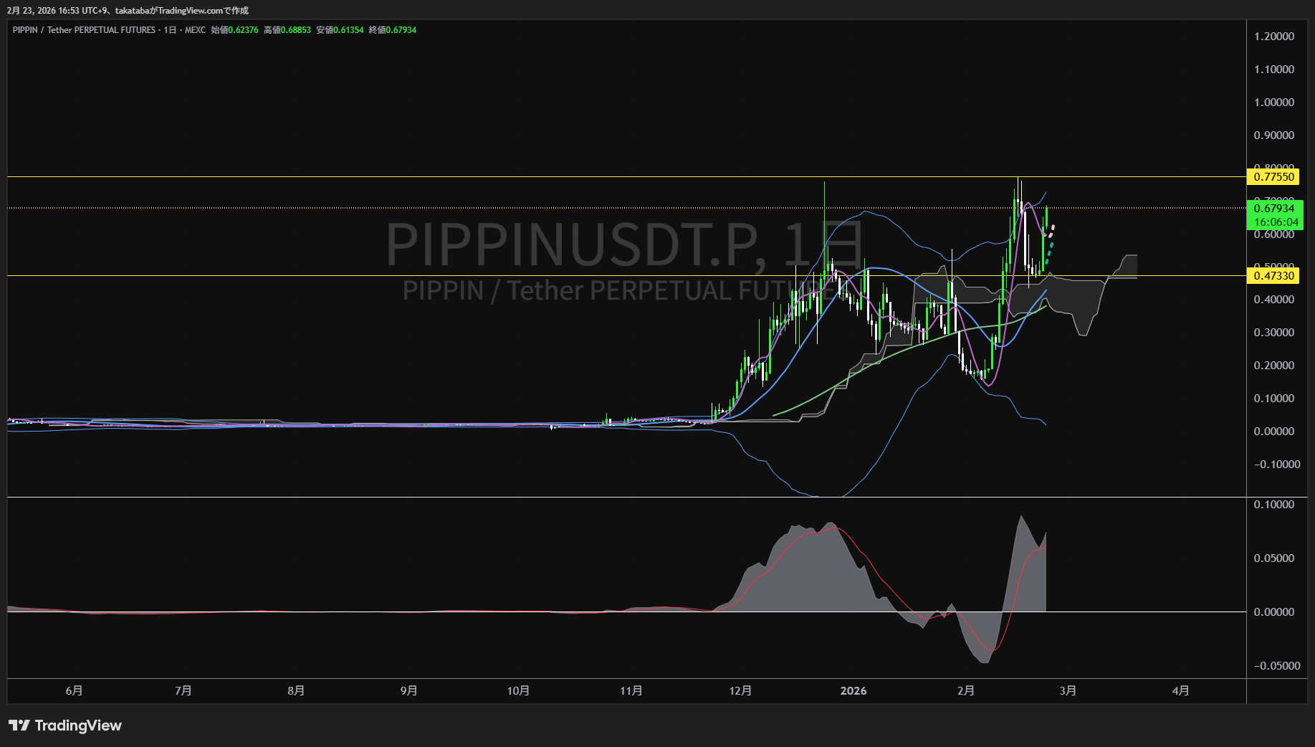1315x747 pixels.
Task: Click the TradingView wordmark text
Action: (x=78, y=725)
